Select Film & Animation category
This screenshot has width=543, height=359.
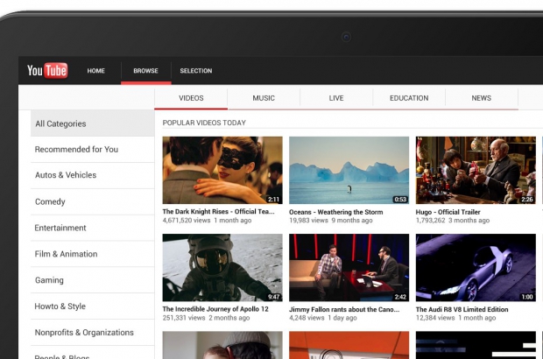pos(93,254)
